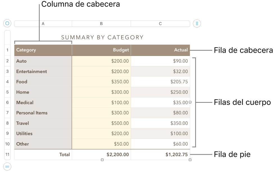Click the add-rows equals icon below row 11
This screenshot has width=279, height=172.
7,166
